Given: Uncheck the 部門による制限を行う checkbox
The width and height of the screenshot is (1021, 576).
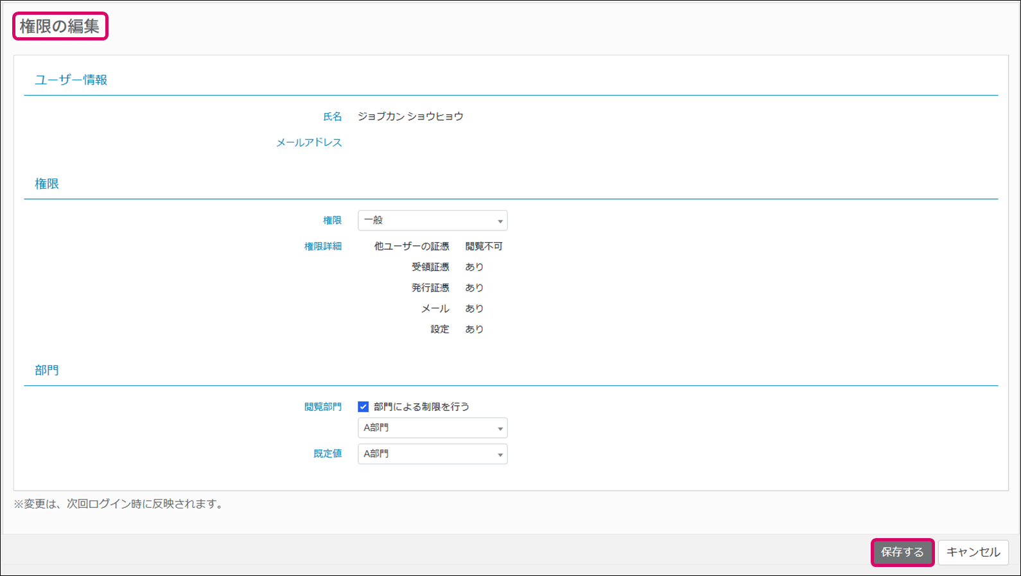Looking at the screenshot, I should click(x=363, y=406).
